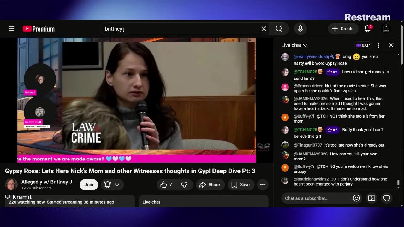
Task: Open Allegedly w/ Brittney J channel avatar
Action: coord(11,184)
